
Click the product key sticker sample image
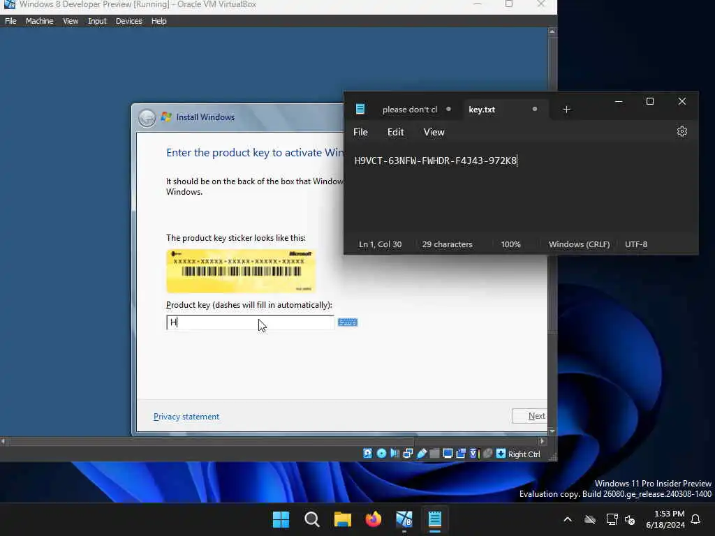click(241, 271)
